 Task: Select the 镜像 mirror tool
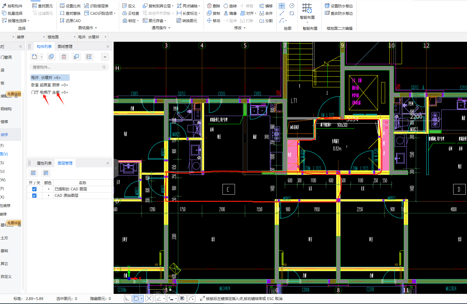pos(230,13)
